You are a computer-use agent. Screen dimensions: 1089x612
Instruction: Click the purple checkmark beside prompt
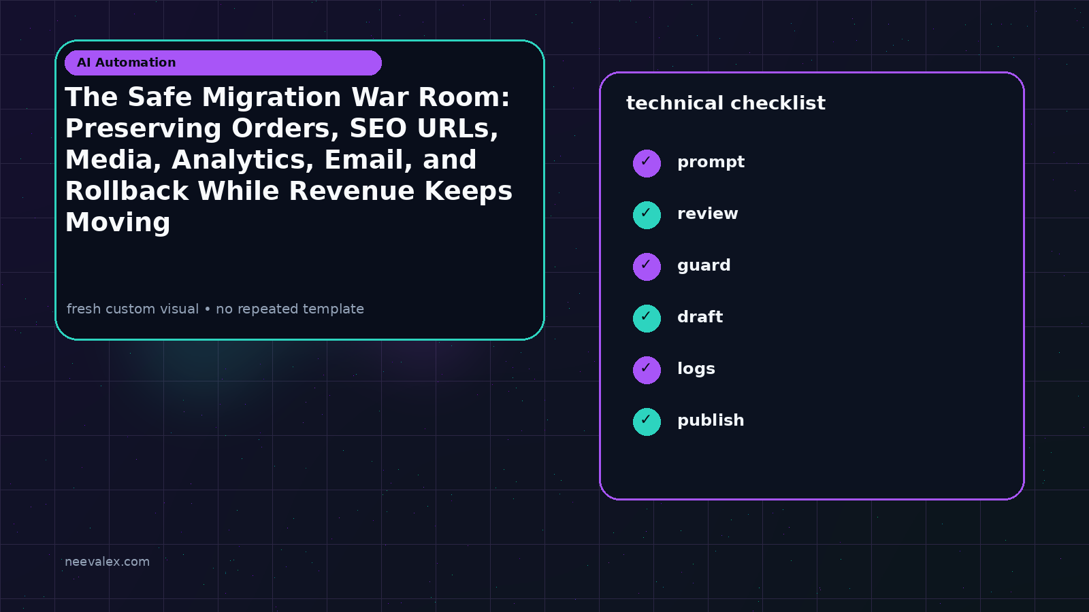click(647, 163)
